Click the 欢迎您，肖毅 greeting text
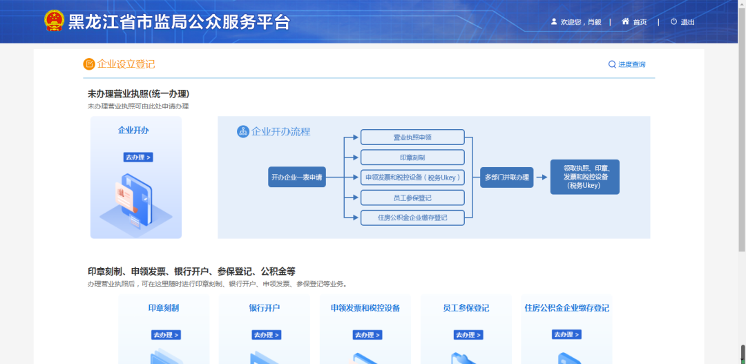The width and height of the screenshot is (746, 364). (581, 22)
